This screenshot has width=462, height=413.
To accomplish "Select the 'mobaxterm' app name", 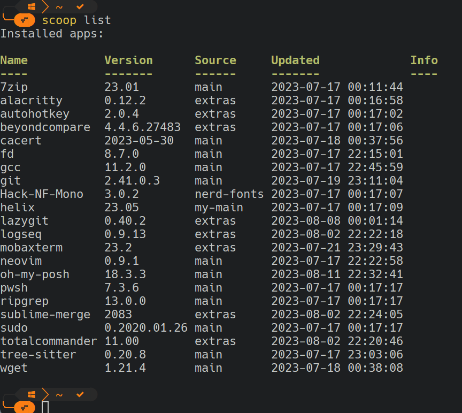I will (x=31, y=247).
